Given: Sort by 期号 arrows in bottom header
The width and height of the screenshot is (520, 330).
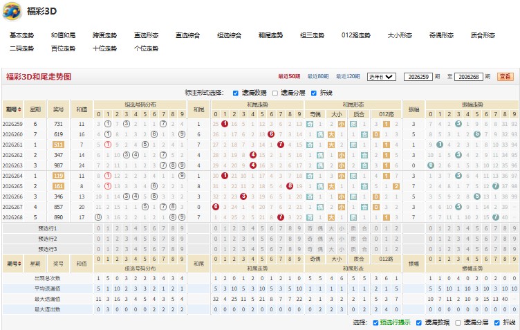Looking at the screenshot, I should click(19, 264).
